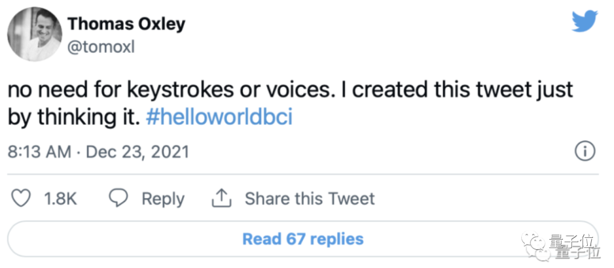Click the Twitter bird logo
This screenshot has width=614, height=268.
coord(584,21)
